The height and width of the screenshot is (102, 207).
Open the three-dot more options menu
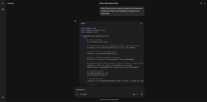[x=205, y=3]
